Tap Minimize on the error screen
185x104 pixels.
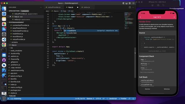click(x=167, y=89)
